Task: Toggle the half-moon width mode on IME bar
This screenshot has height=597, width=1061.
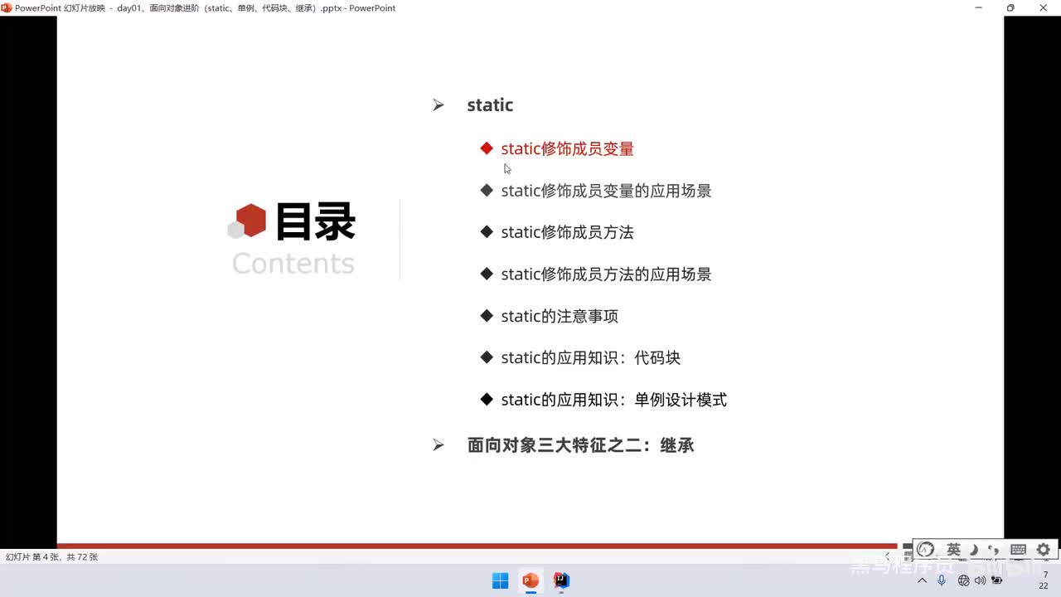Action: pyautogui.click(x=974, y=550)
